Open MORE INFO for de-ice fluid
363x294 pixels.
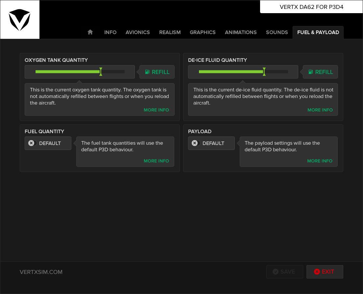tap(320, 110)
